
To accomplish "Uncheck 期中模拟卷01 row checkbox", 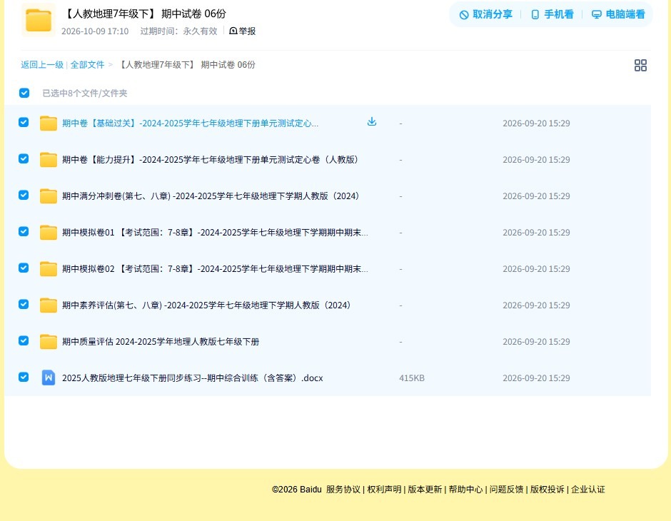I will click(24, 231).
